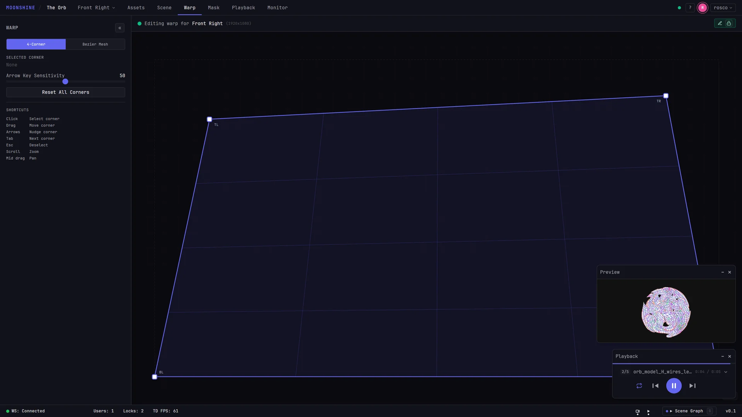Toggle loop in Playback panel
This screenshot has width=742, height=417.
(x=639, y=386)
